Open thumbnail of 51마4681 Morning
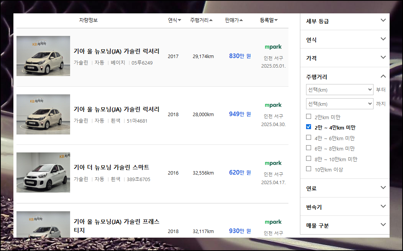The width and height of the screenshot is (403, 251). tap(43, 114)
